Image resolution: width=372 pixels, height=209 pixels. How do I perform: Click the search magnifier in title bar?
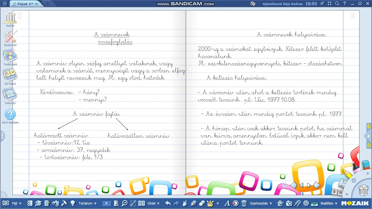pos(337,4)
